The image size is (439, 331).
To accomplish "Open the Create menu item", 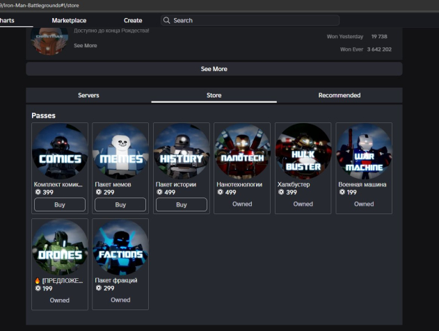I will 133,21.
